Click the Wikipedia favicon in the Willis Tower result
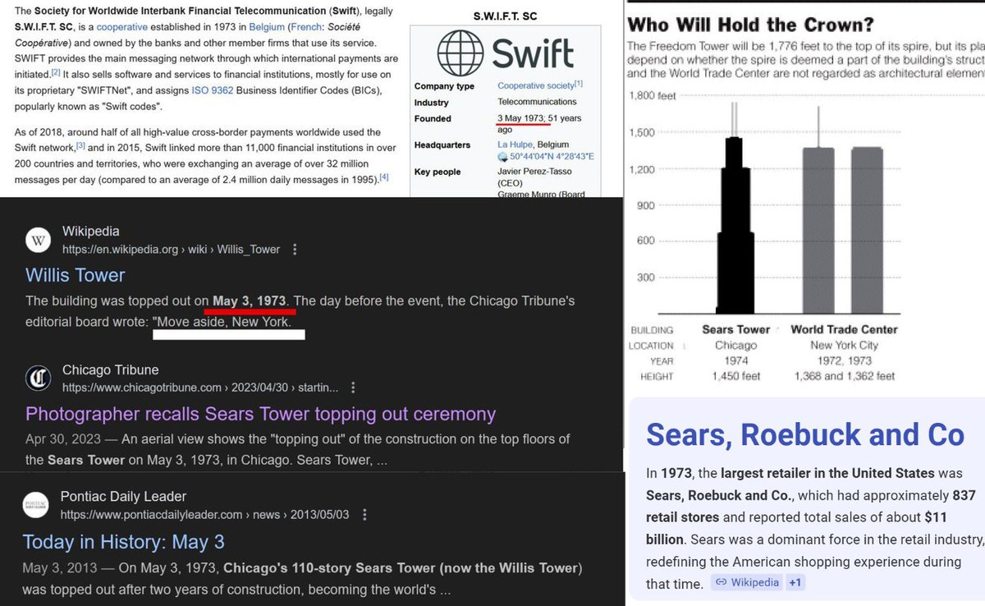 click(x=37, y=240)
